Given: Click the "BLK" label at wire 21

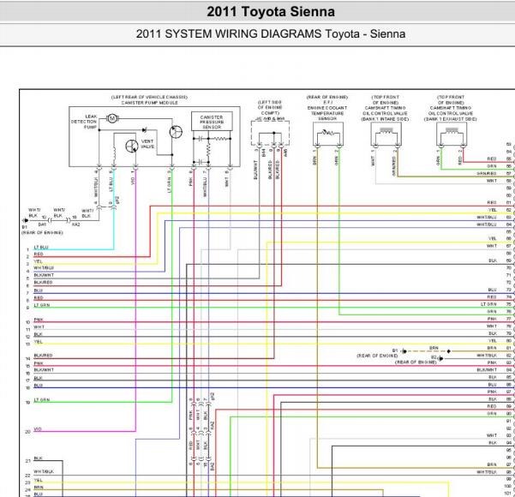Looking at the screenshot, I should click(38, 458).
